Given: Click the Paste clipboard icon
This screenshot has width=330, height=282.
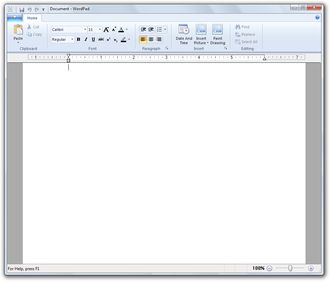Looking at the screenshot, I should (x=18, y=30).
